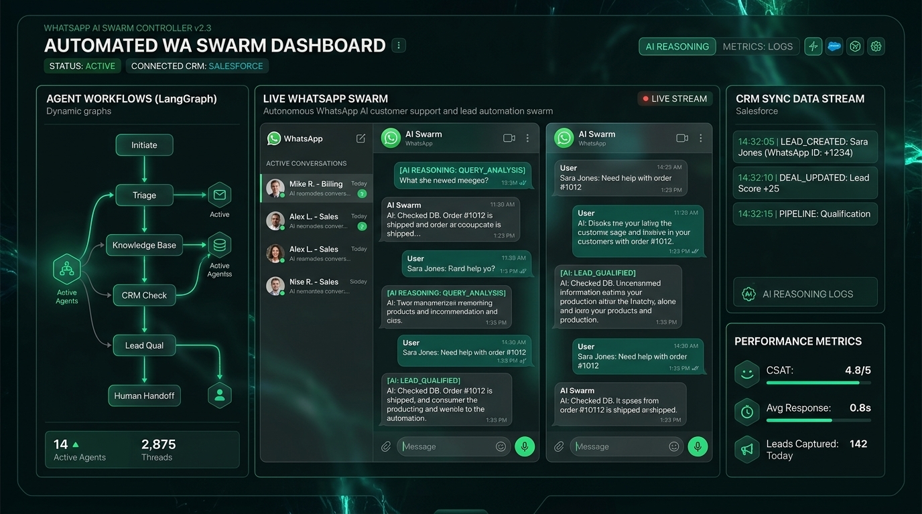Open settings via the gear icon
922x514 pixels.
pyautogui.click(x=876, y=46)
